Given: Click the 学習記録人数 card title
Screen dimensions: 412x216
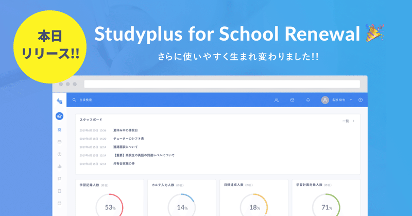Looking at the screenshot, I should coord(89,185).
